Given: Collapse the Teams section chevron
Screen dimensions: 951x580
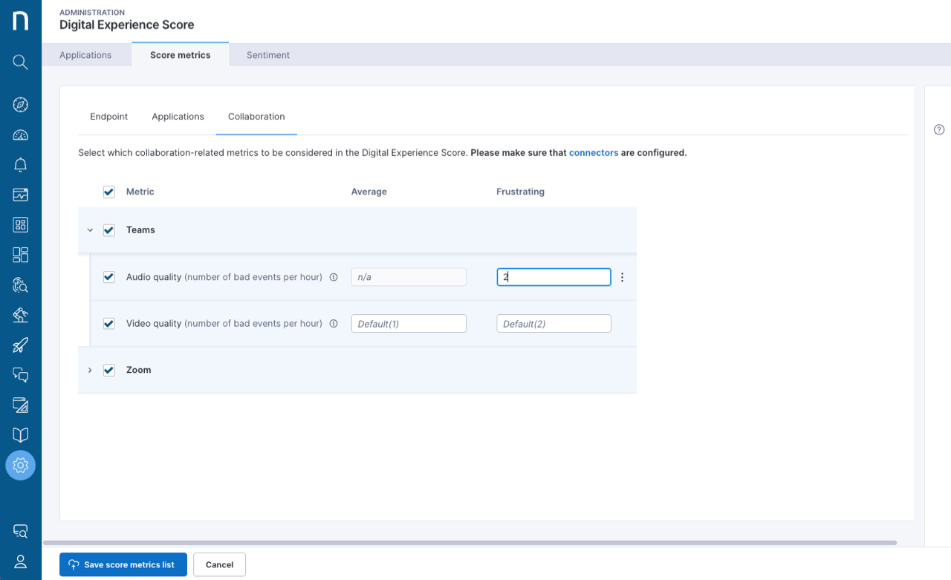Looking at the screenshot, I should 90,230.
